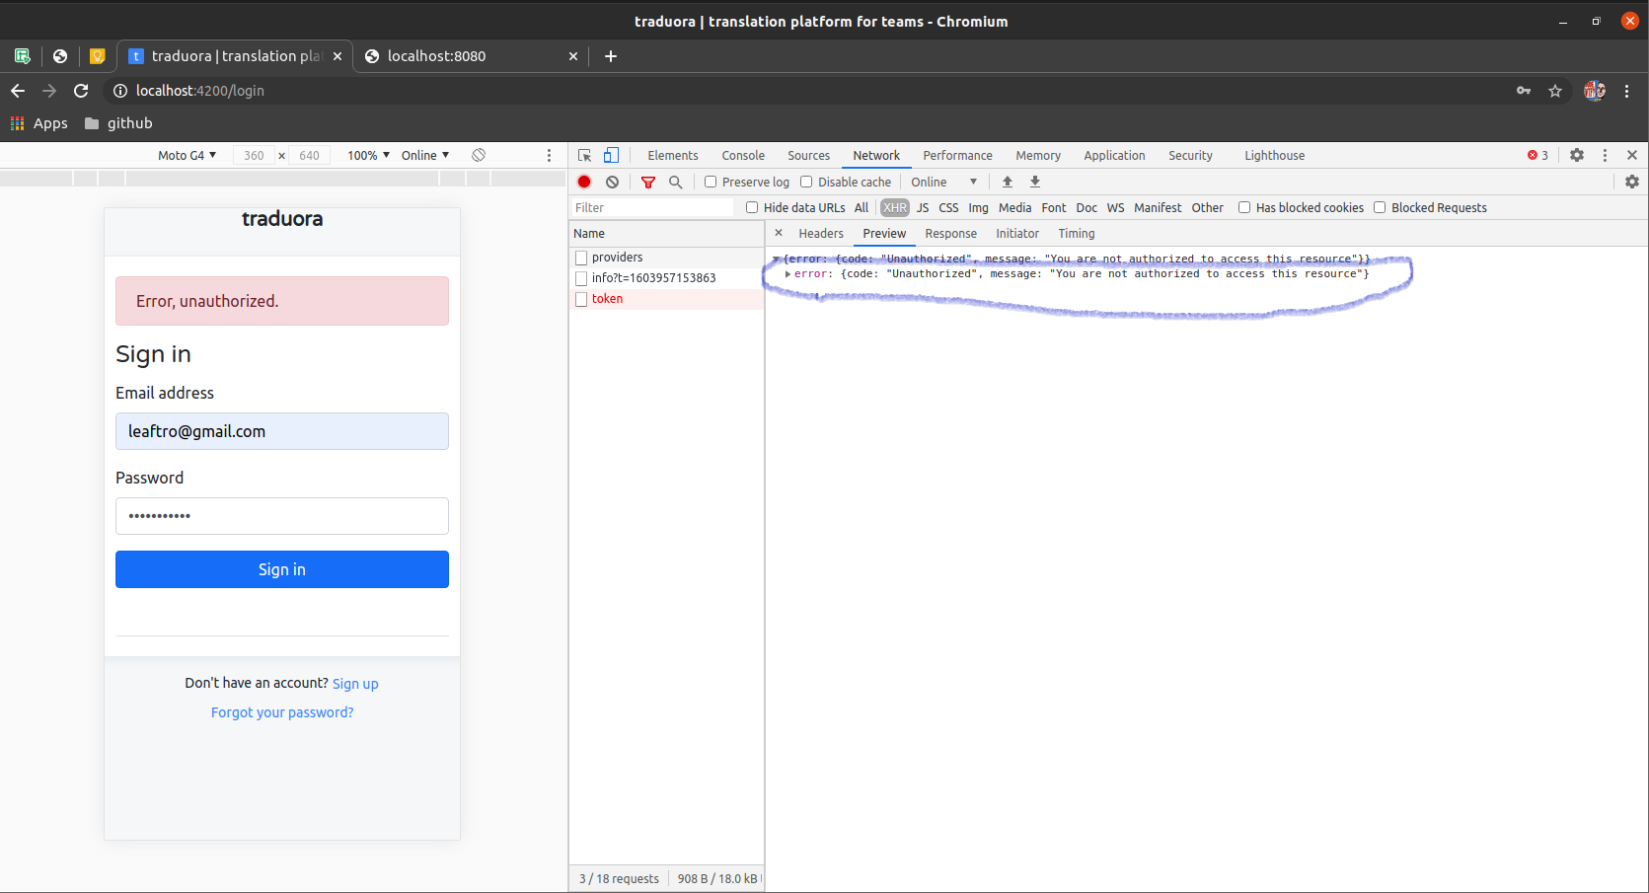The image size is (1649, 893).
Task: Click the browser forward arrow
Action: point(49,91)
